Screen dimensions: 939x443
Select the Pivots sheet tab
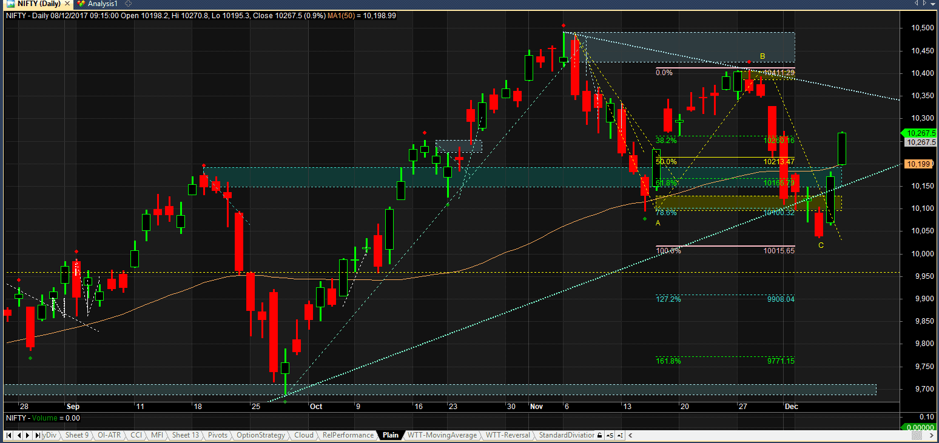point(218,435)
